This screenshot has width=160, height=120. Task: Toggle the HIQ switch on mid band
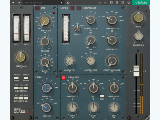click(x=102, y=96)
